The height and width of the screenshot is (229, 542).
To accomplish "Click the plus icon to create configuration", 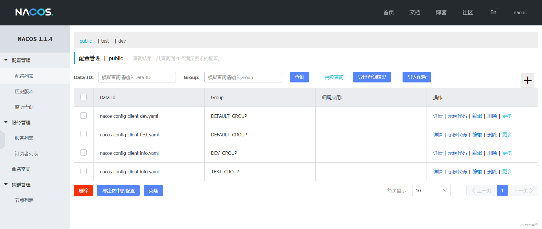I will 528,80.
